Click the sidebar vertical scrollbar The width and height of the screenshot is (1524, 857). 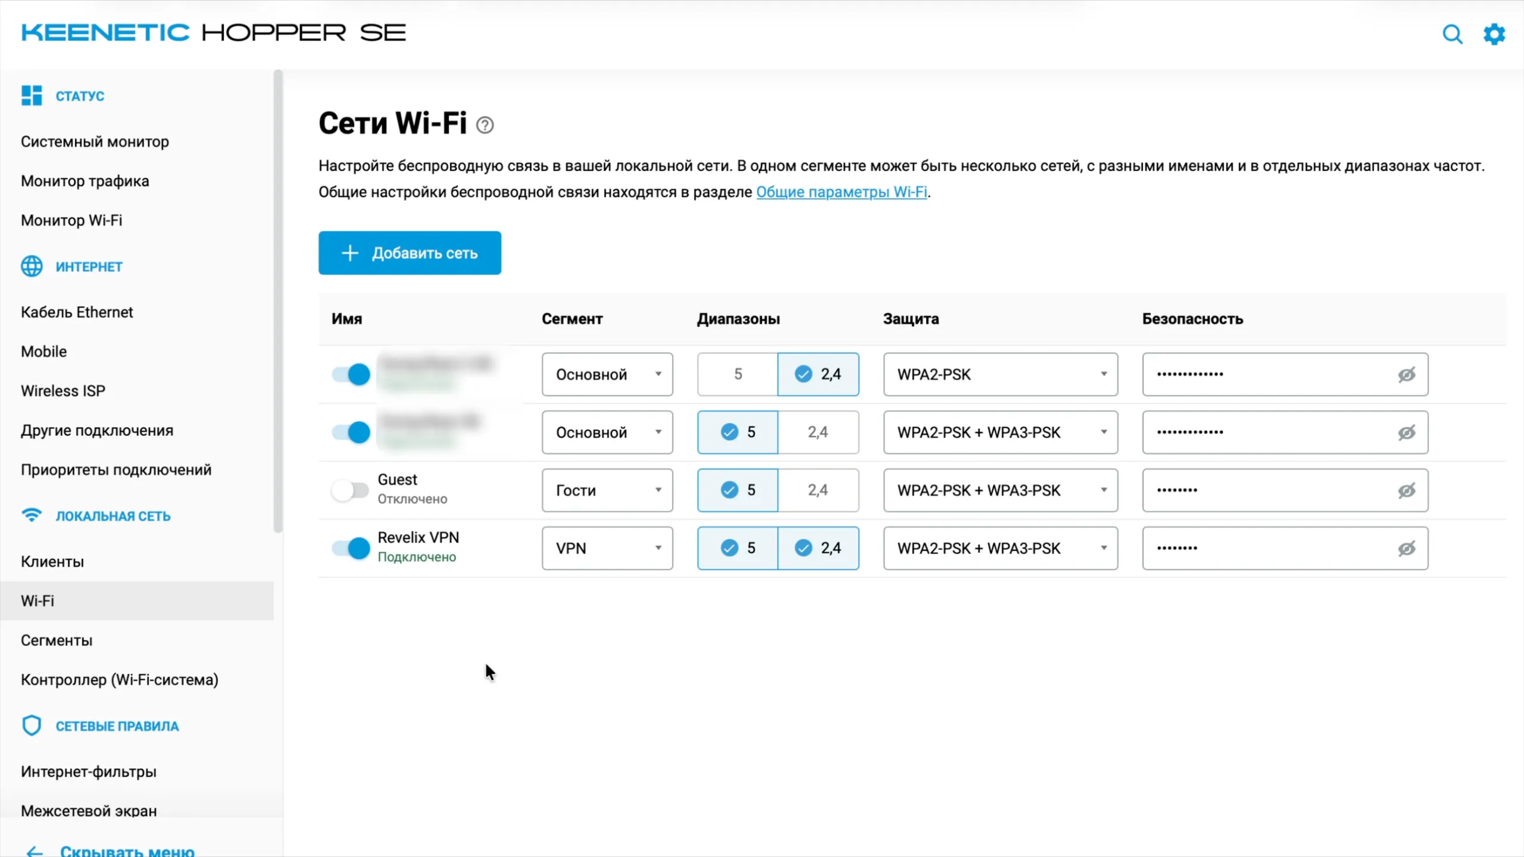[x=277, y=301]
